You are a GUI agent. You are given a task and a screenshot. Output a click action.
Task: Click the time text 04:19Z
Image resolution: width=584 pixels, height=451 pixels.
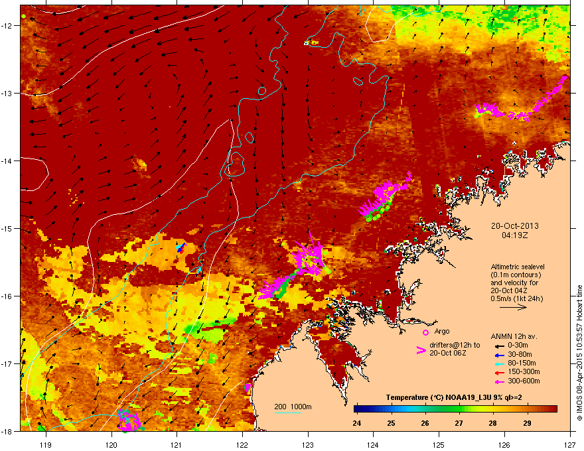coord(514,235)
